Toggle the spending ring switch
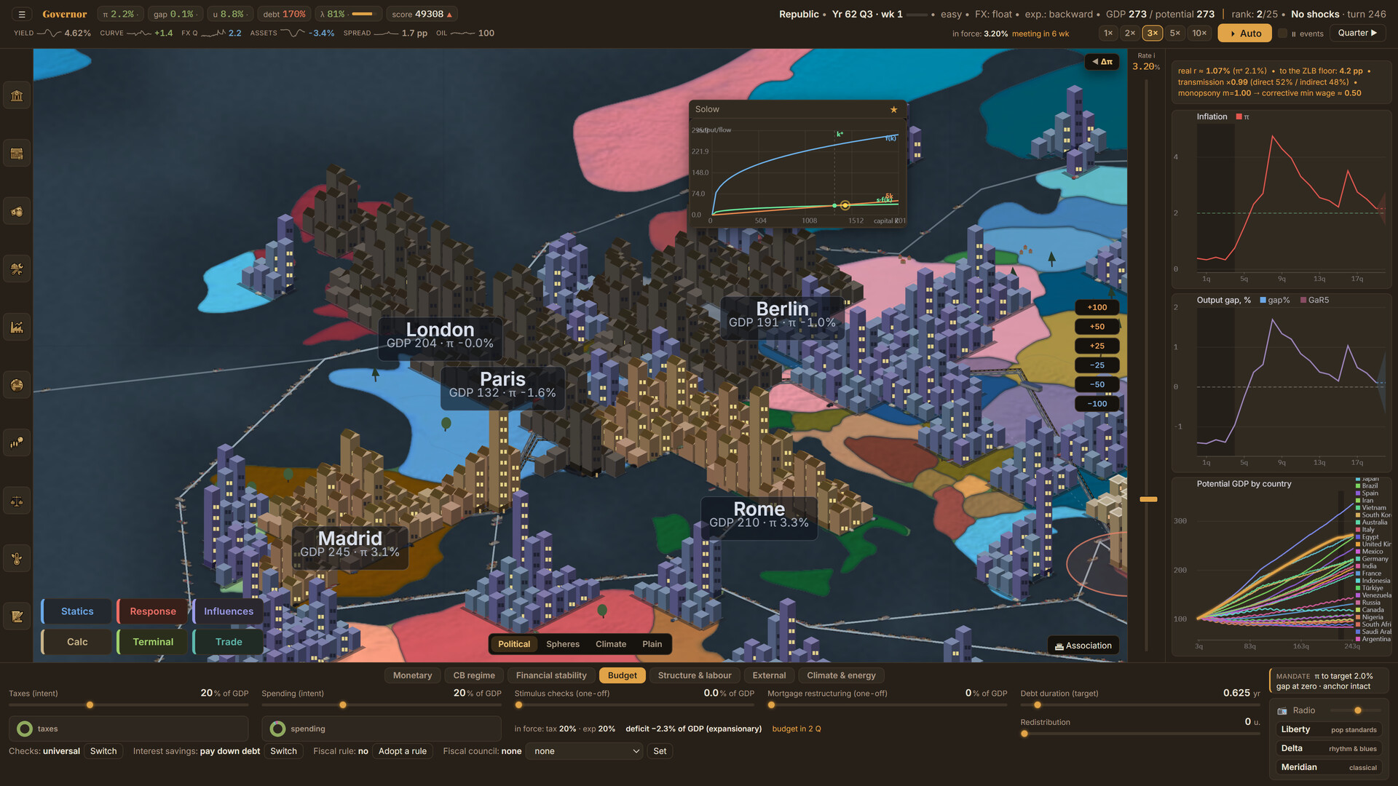1398x786 pixels. (277, 729)
